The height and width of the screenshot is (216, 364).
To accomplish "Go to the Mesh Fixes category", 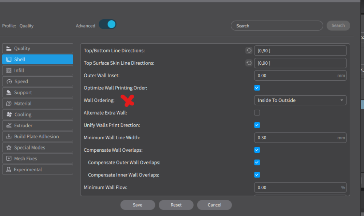I will [x=37, y=159].
